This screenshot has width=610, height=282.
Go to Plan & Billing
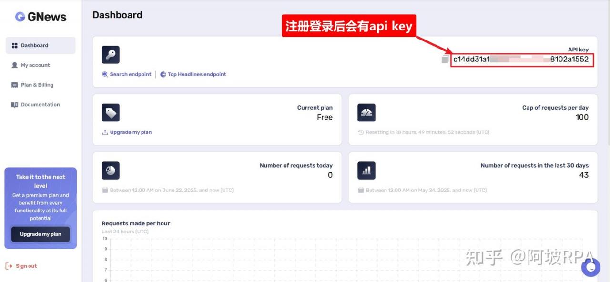point(37,85)
